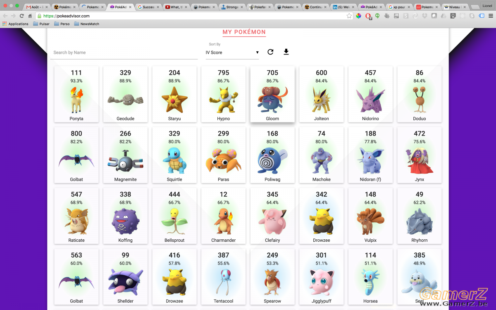Click the gray down-arrow extension icon
This screenshot has height=310, width=496.
point(387,16)
